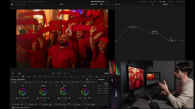The height and width of the screenshot is (109, 195).
Task: Click the Saturation value field
Action: point(65,104)
